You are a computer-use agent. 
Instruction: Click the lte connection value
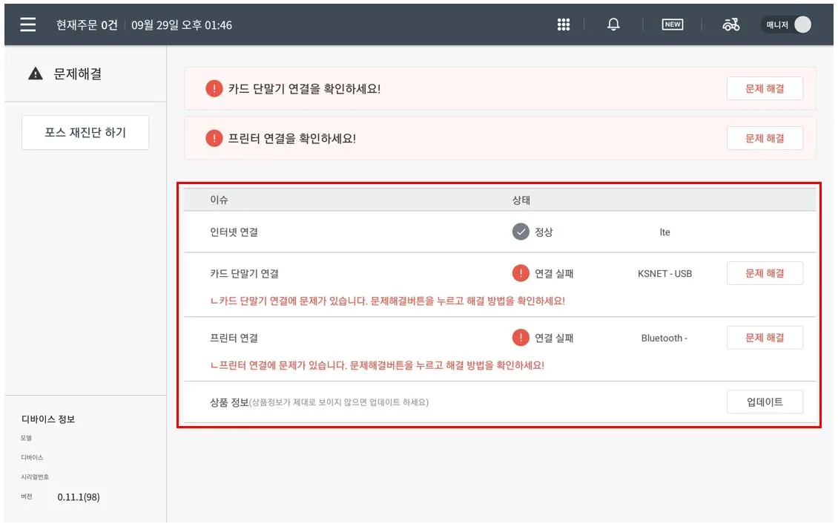point(665,232)
